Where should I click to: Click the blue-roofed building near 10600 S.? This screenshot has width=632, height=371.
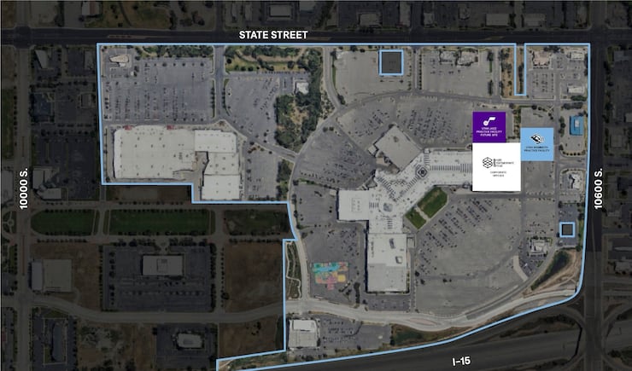click(x=576, y=125)
